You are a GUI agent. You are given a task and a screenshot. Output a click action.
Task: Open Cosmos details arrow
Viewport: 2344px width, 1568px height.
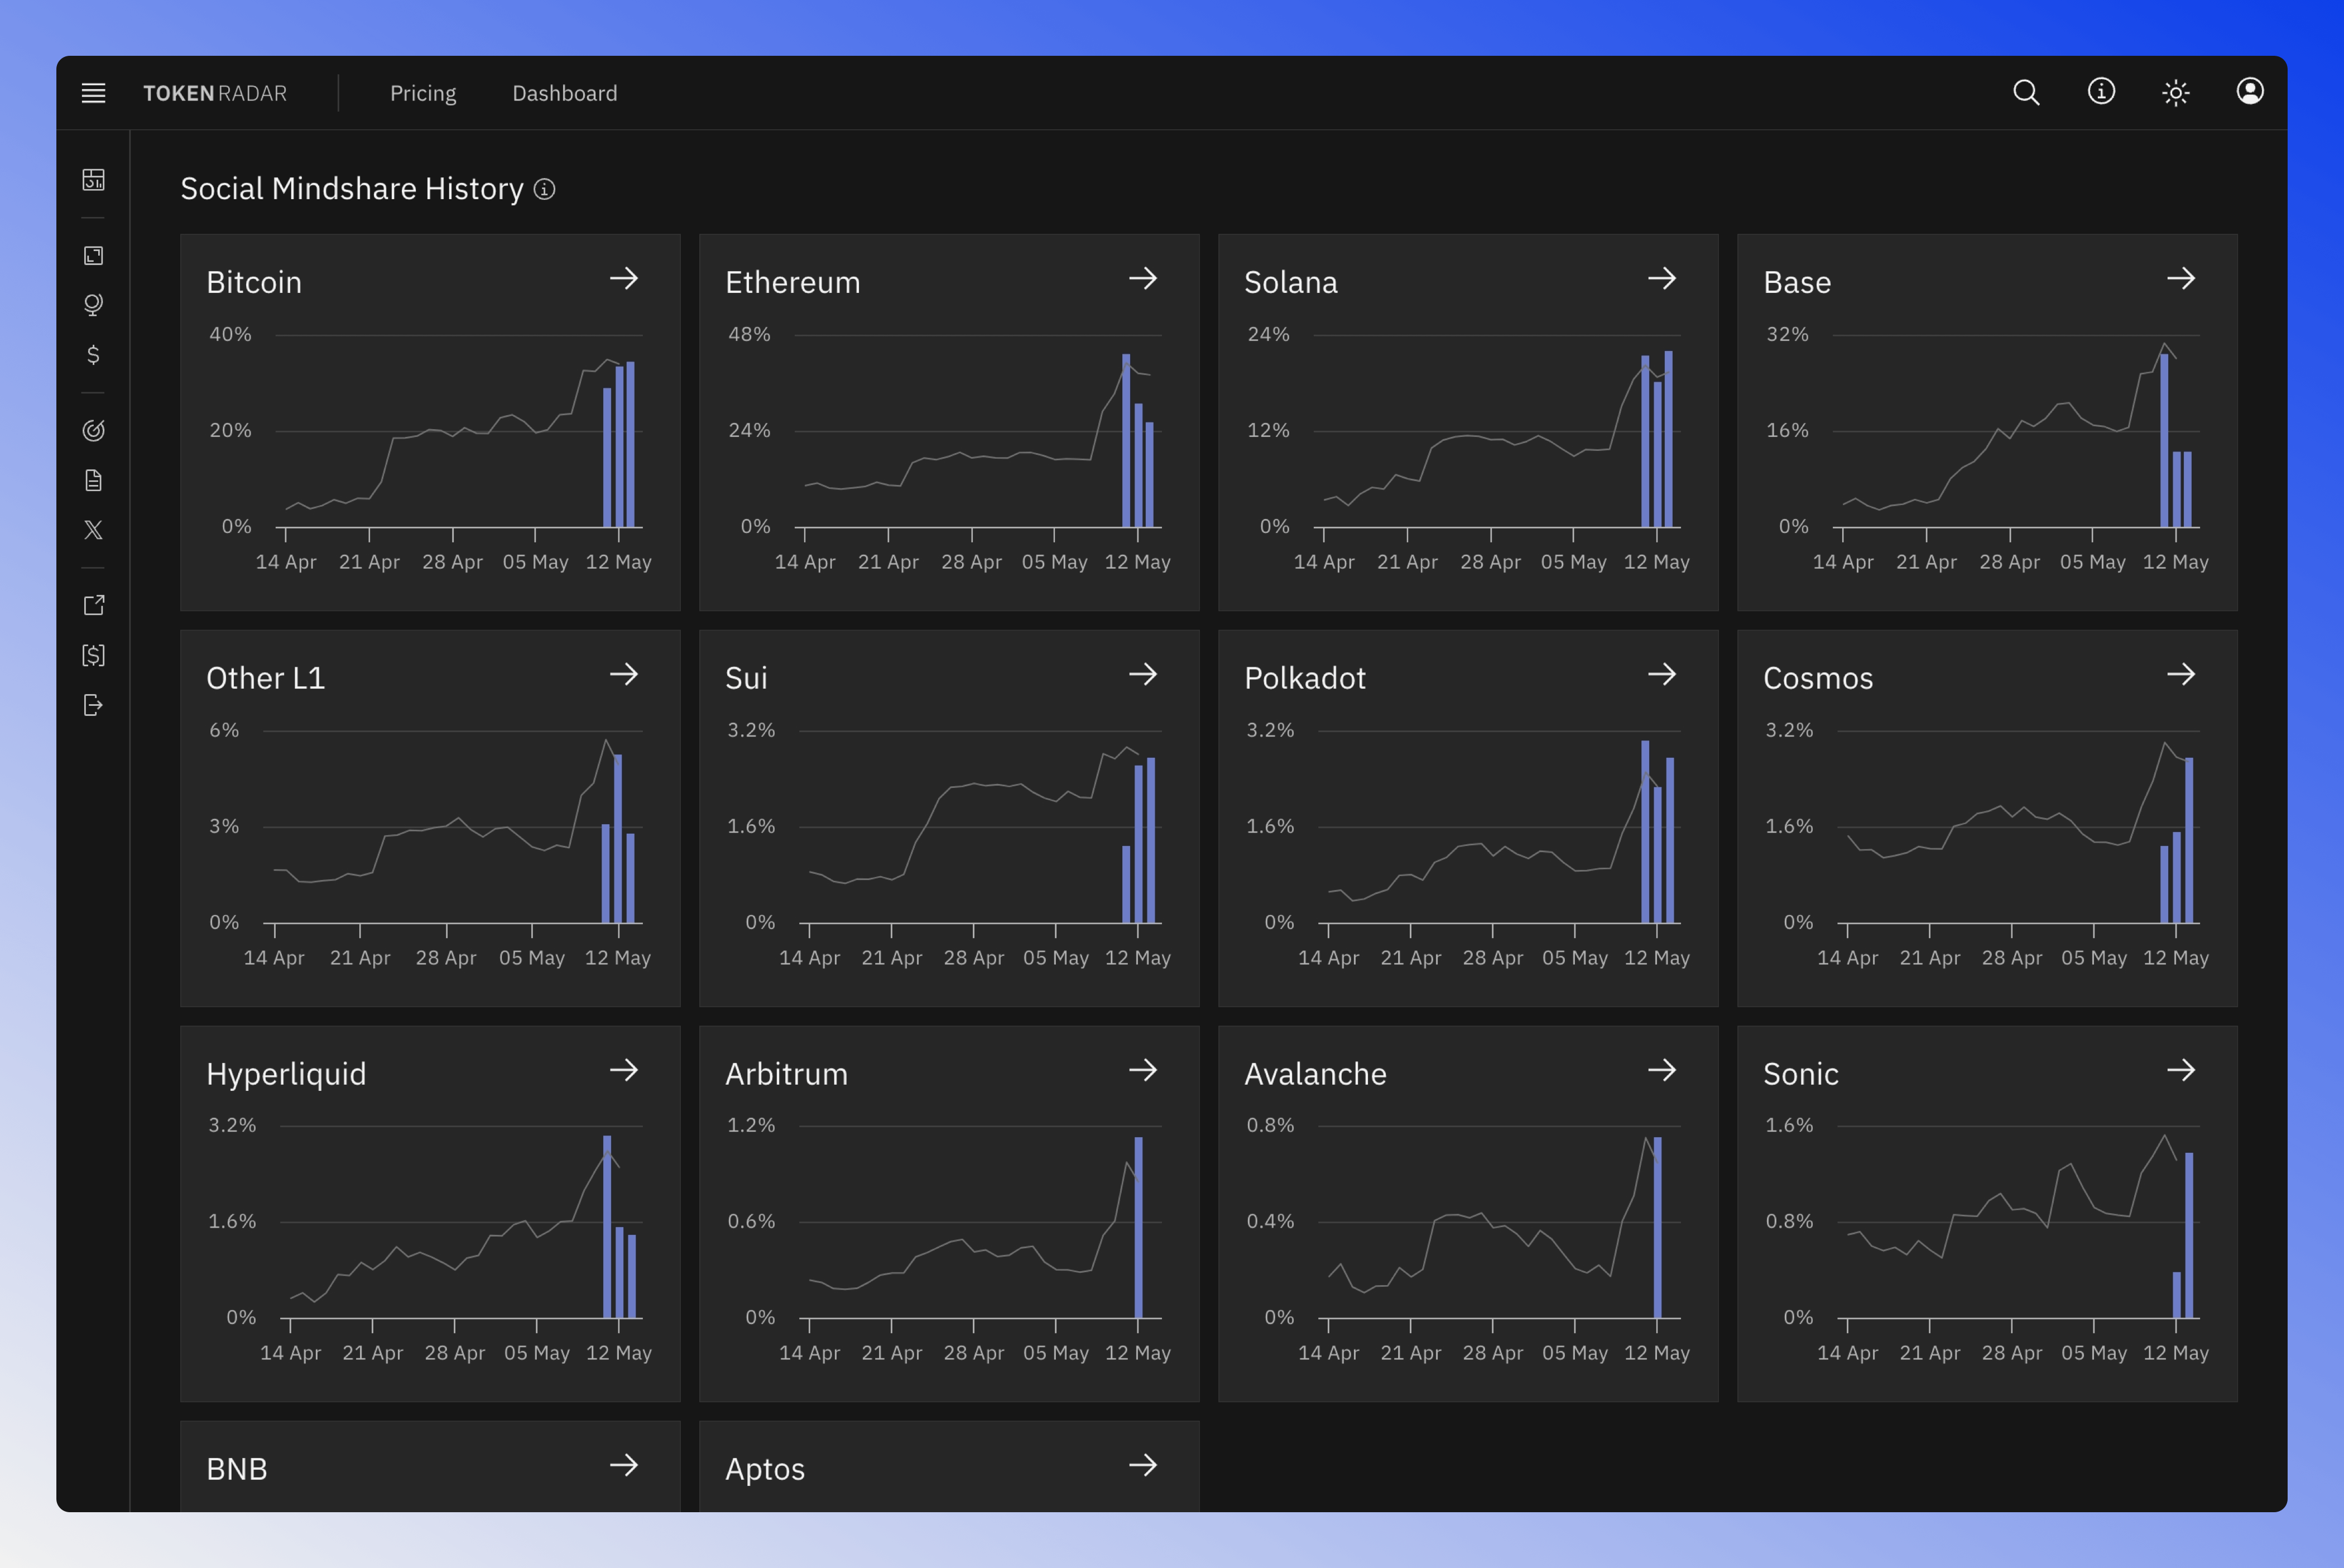click(x=2181, y=675)
